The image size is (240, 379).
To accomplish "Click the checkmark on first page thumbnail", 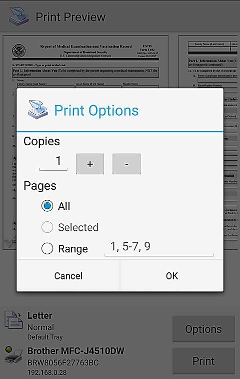I will (9, 242).
